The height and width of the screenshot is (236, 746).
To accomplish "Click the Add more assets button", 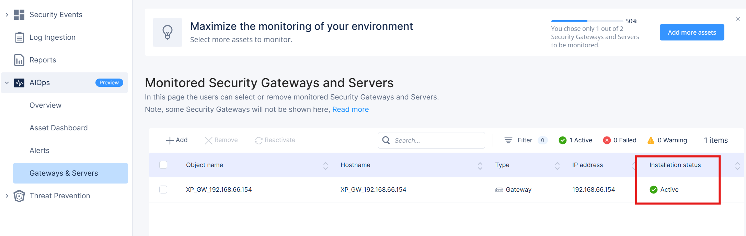I will 692,32.
